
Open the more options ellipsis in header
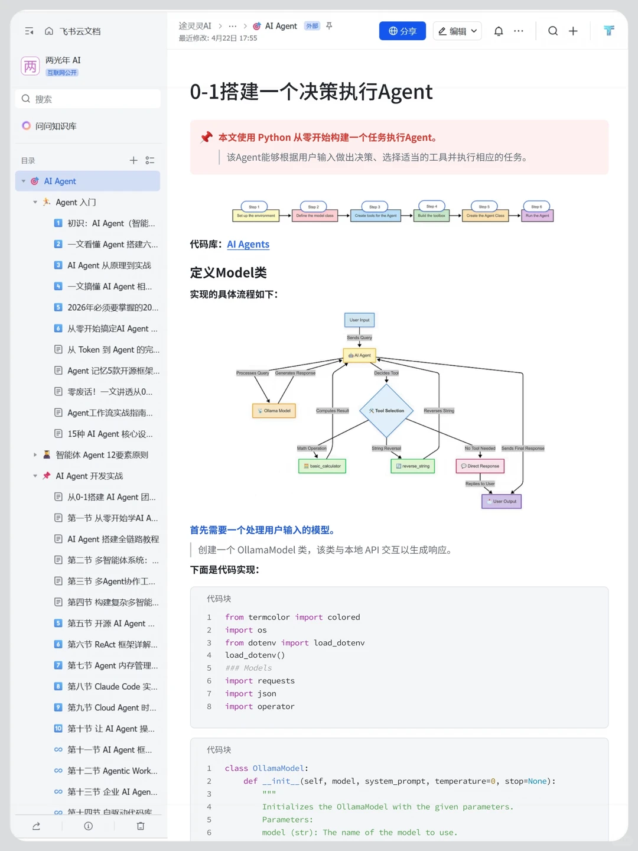tap(519, 31)
